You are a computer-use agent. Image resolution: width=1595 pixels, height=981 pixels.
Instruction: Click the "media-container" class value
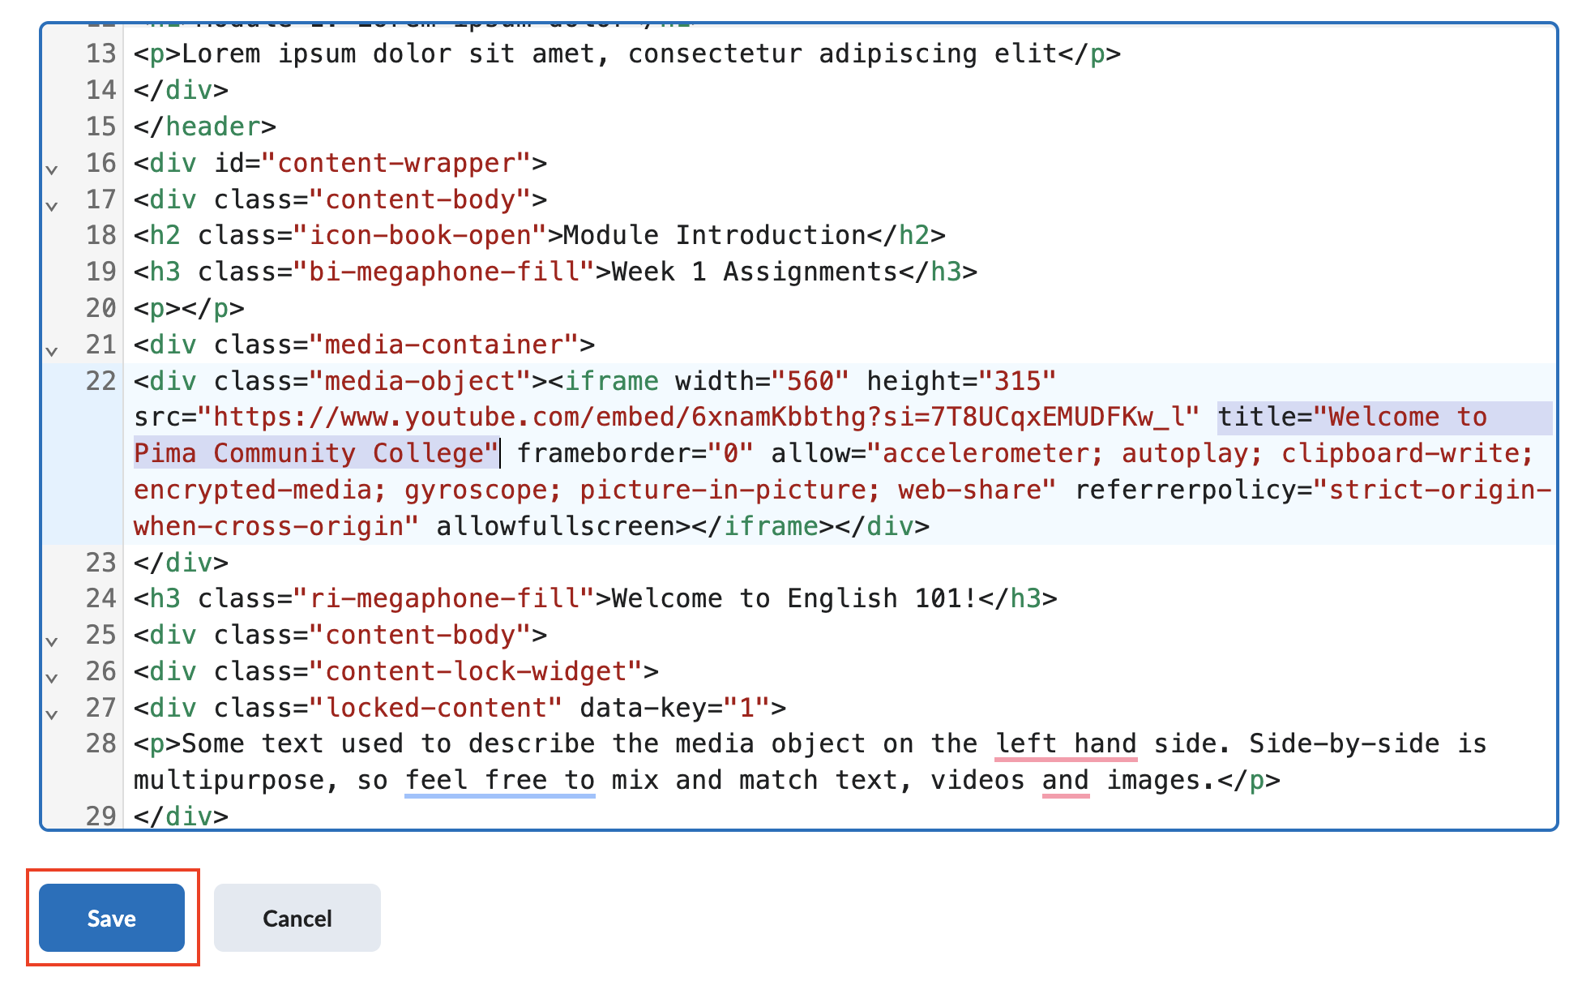pos(444,345)
